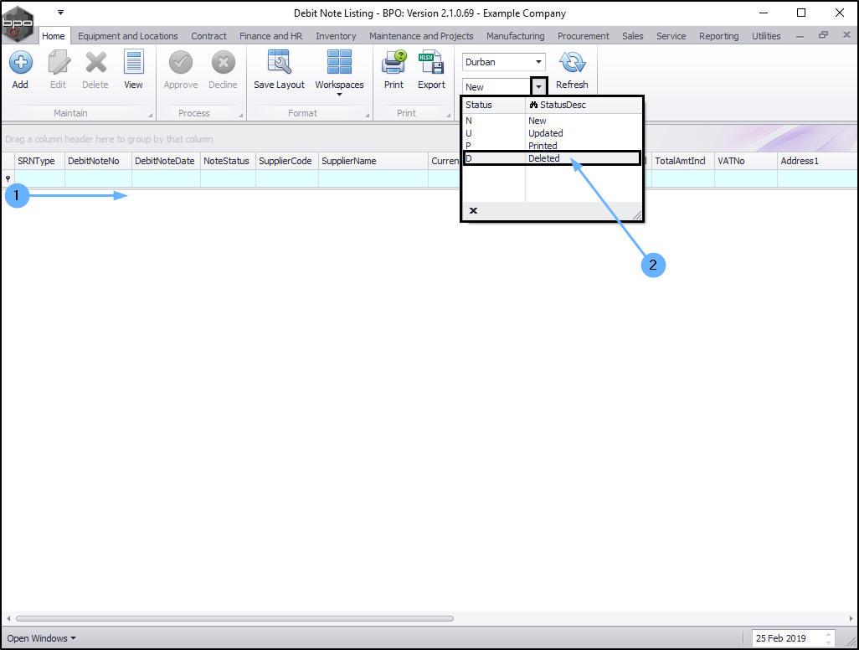Open the Durban site dropdown

[538, 62]
